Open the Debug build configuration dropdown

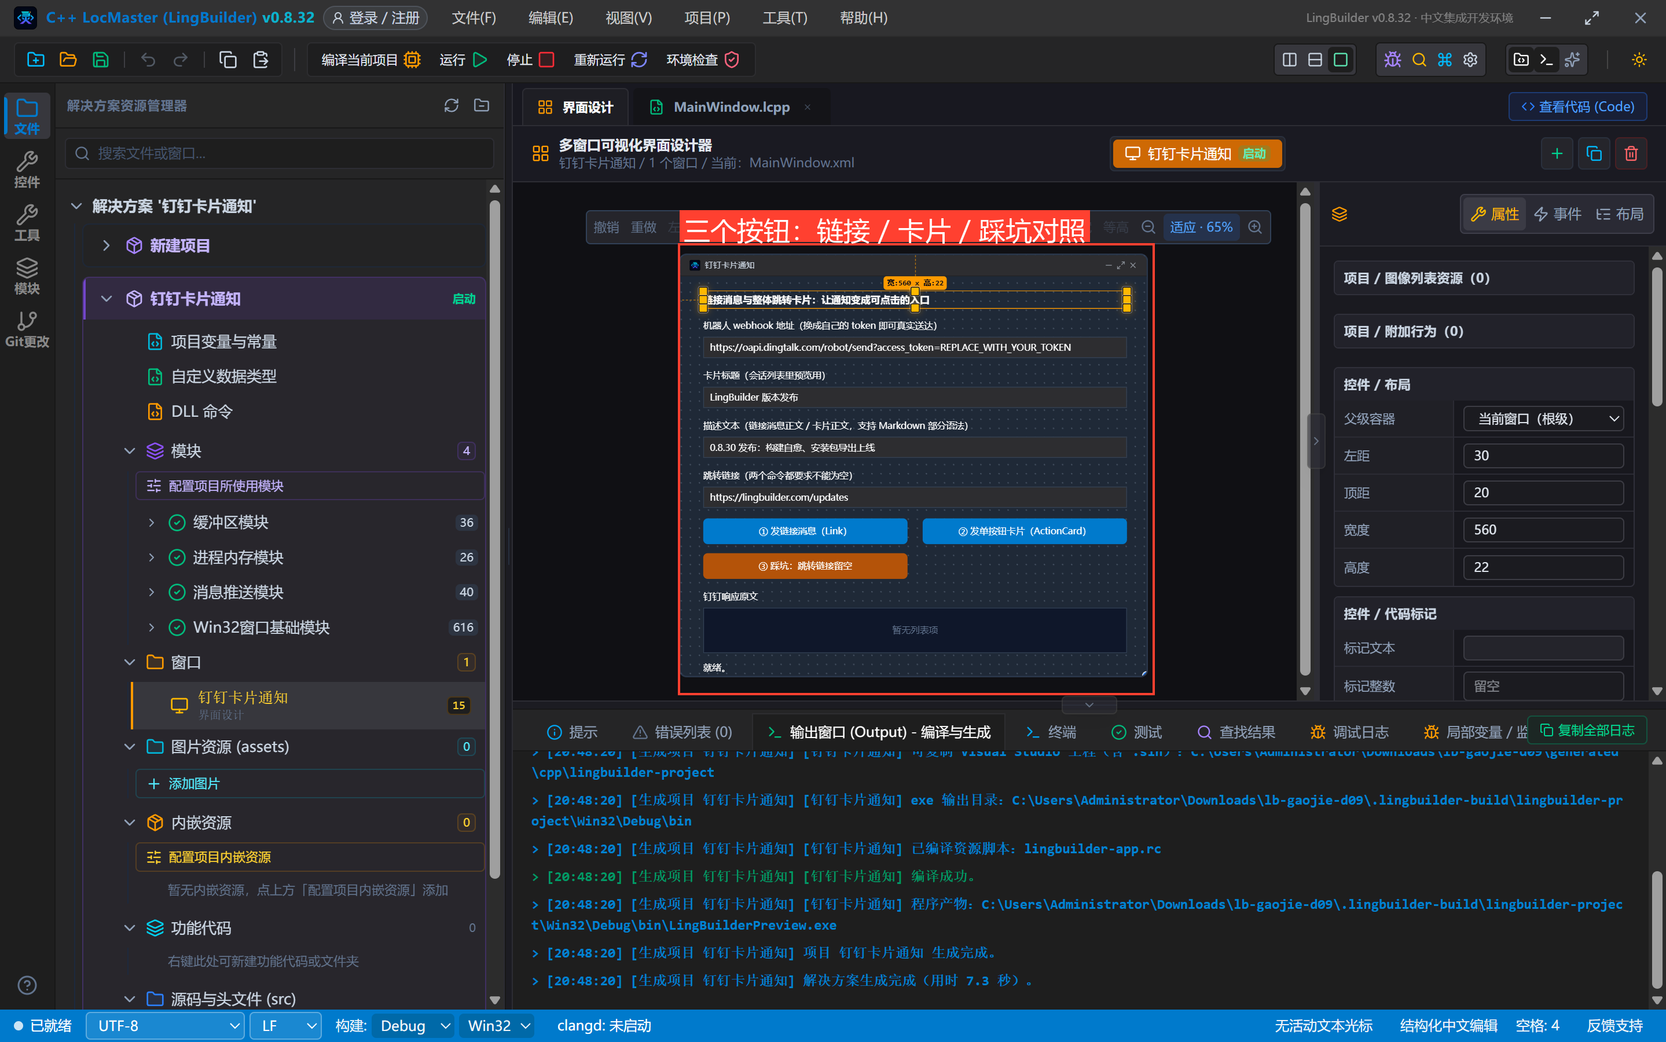[413, 1025]
